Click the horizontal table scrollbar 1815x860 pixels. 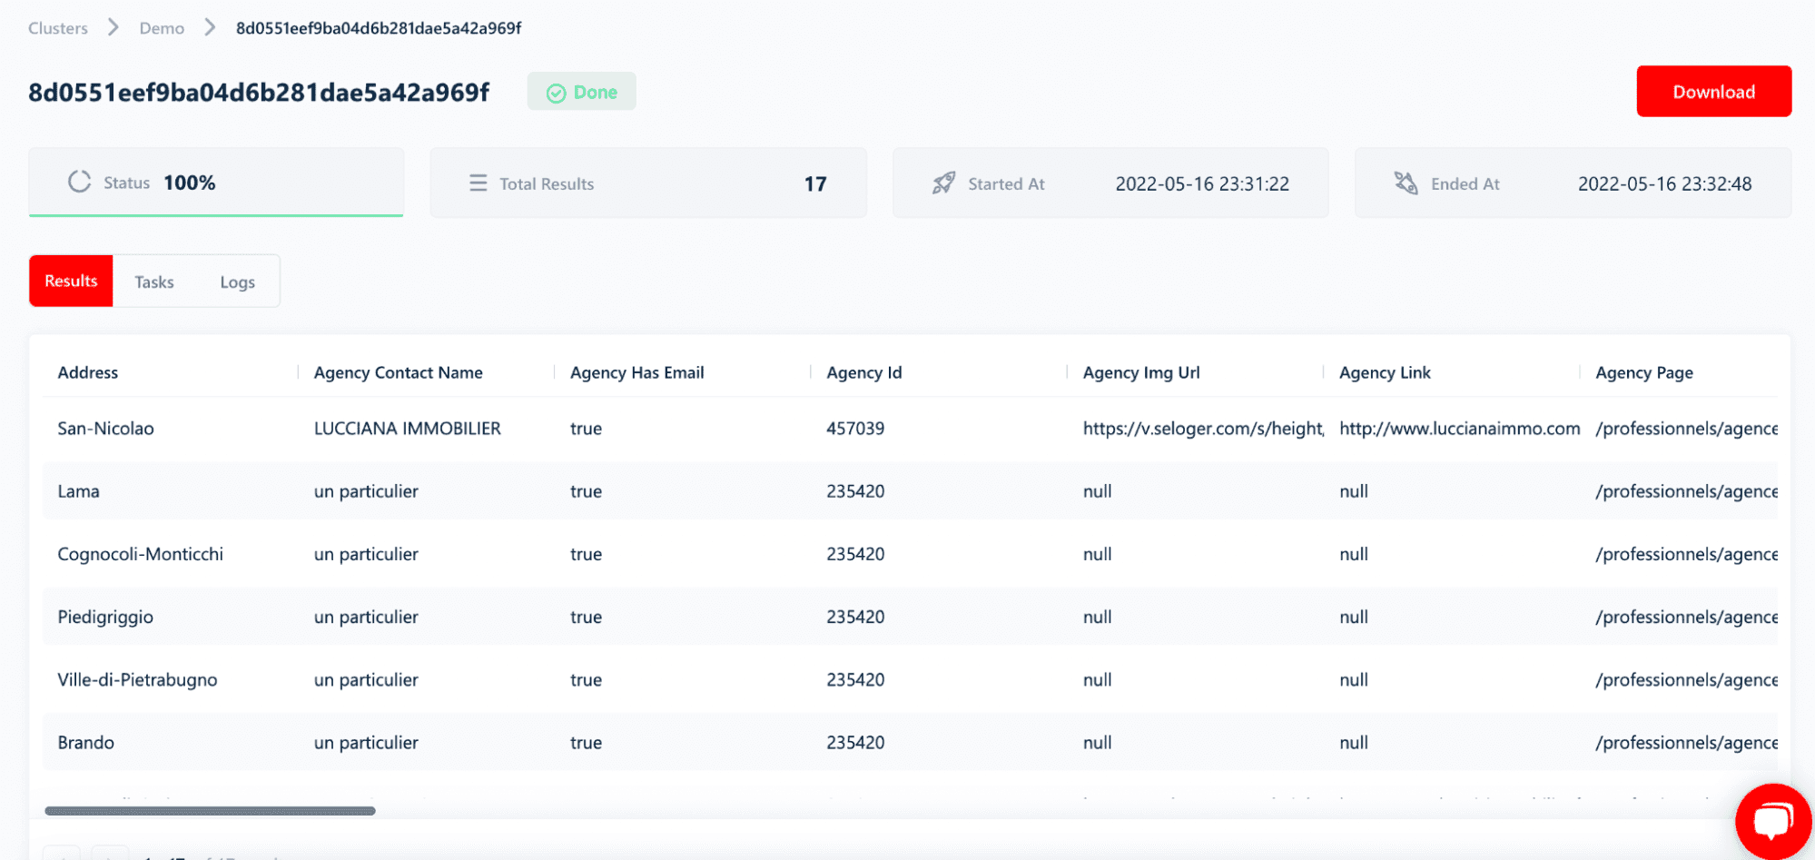210,811
